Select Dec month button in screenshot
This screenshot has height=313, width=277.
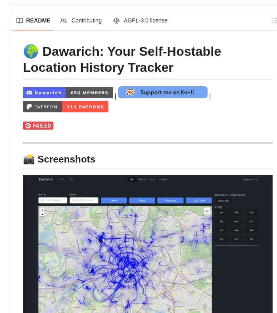coord(251,239)
